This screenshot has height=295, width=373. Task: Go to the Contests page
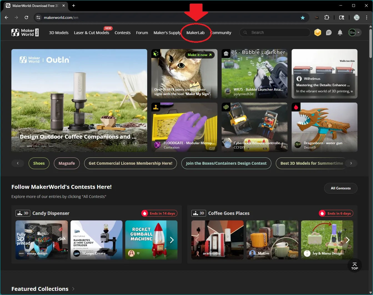tap(122, 33)
